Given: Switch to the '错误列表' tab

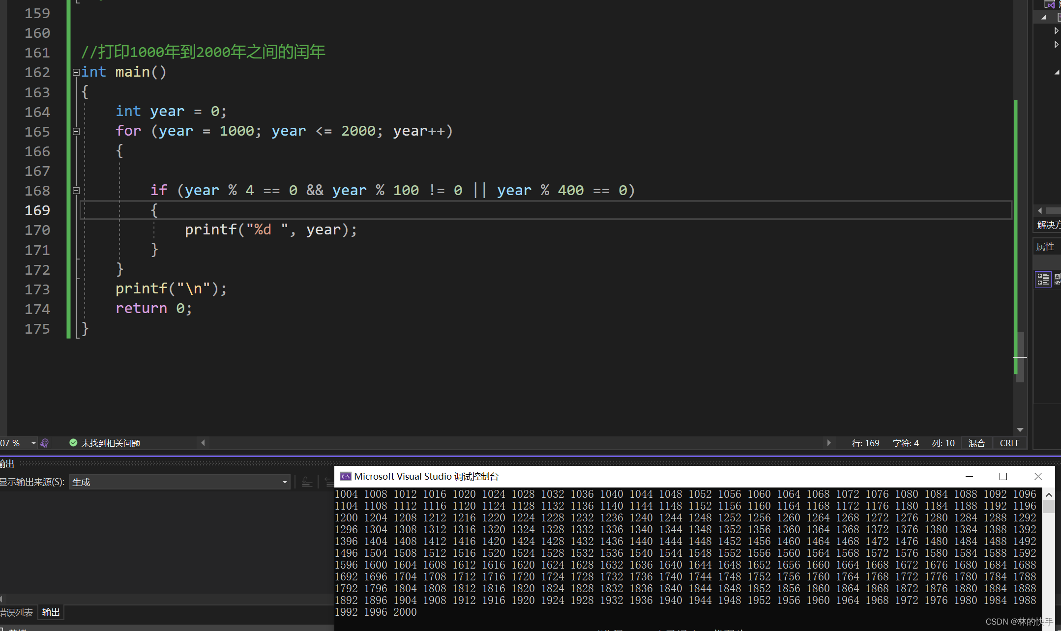Looking at the screenshot, I should tap(17, 612).
